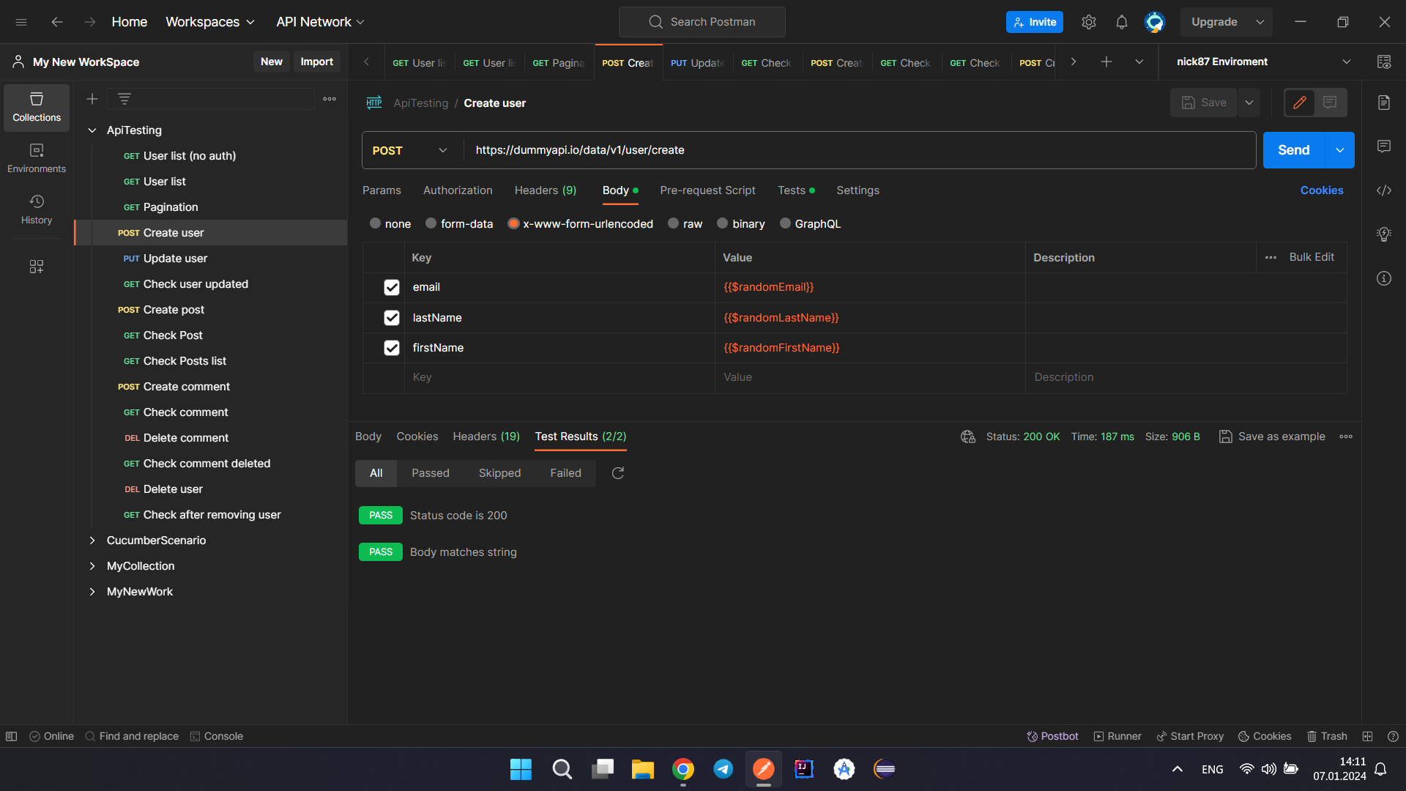Open the Pre-request Script tab
The image size is (1406, 791).
(707, 190)
